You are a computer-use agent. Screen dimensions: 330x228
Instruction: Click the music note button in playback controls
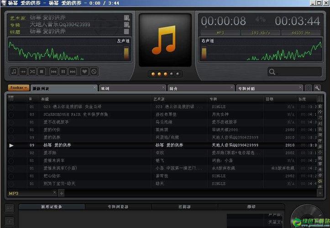tap(14, 72)
